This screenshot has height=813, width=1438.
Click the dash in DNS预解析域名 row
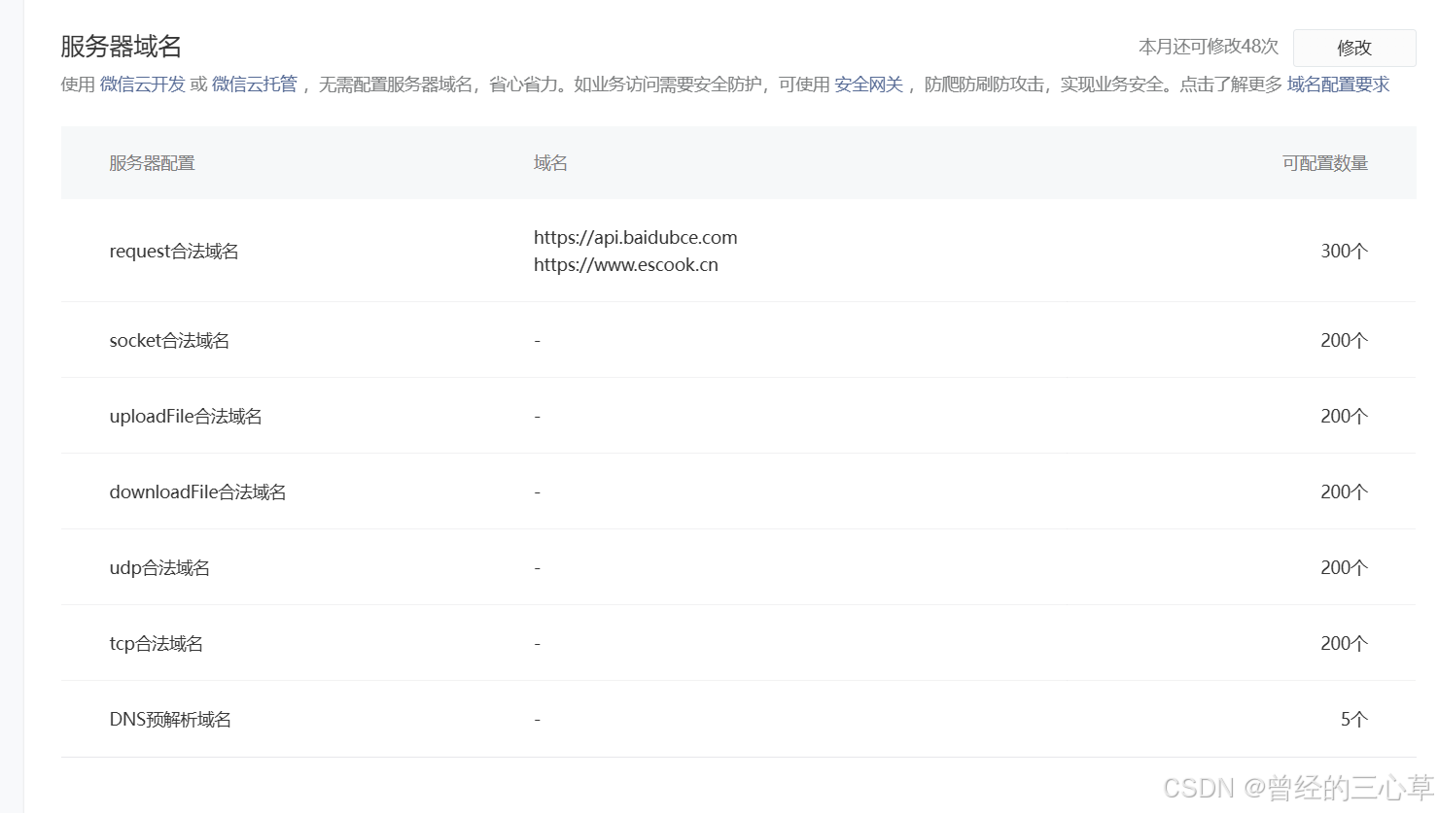537,720
